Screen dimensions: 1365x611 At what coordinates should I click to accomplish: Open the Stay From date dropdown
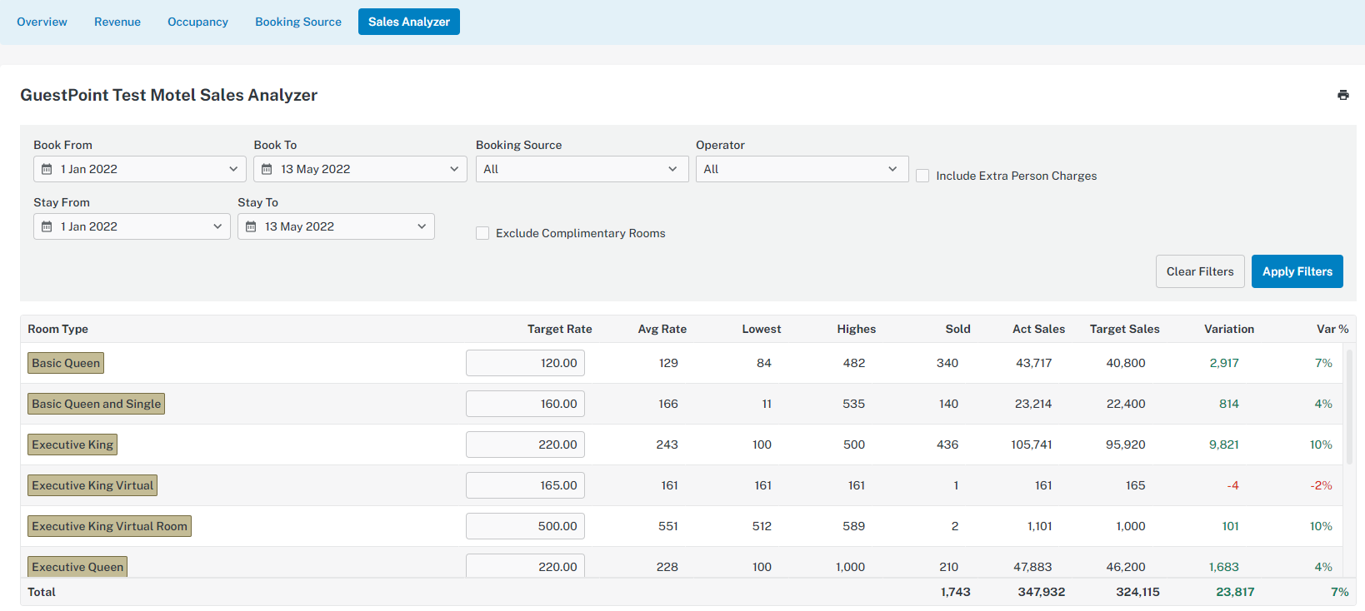[132, 226]
